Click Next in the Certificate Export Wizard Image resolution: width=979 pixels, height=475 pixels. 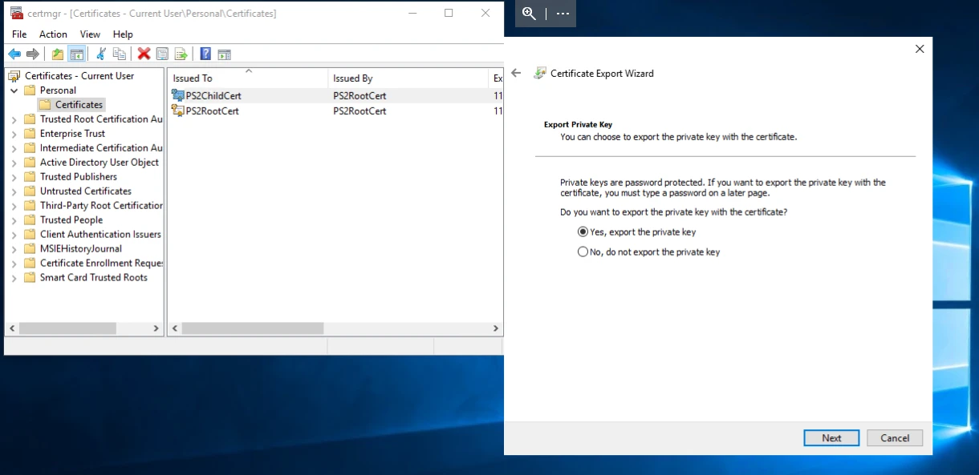pos(831,437)
